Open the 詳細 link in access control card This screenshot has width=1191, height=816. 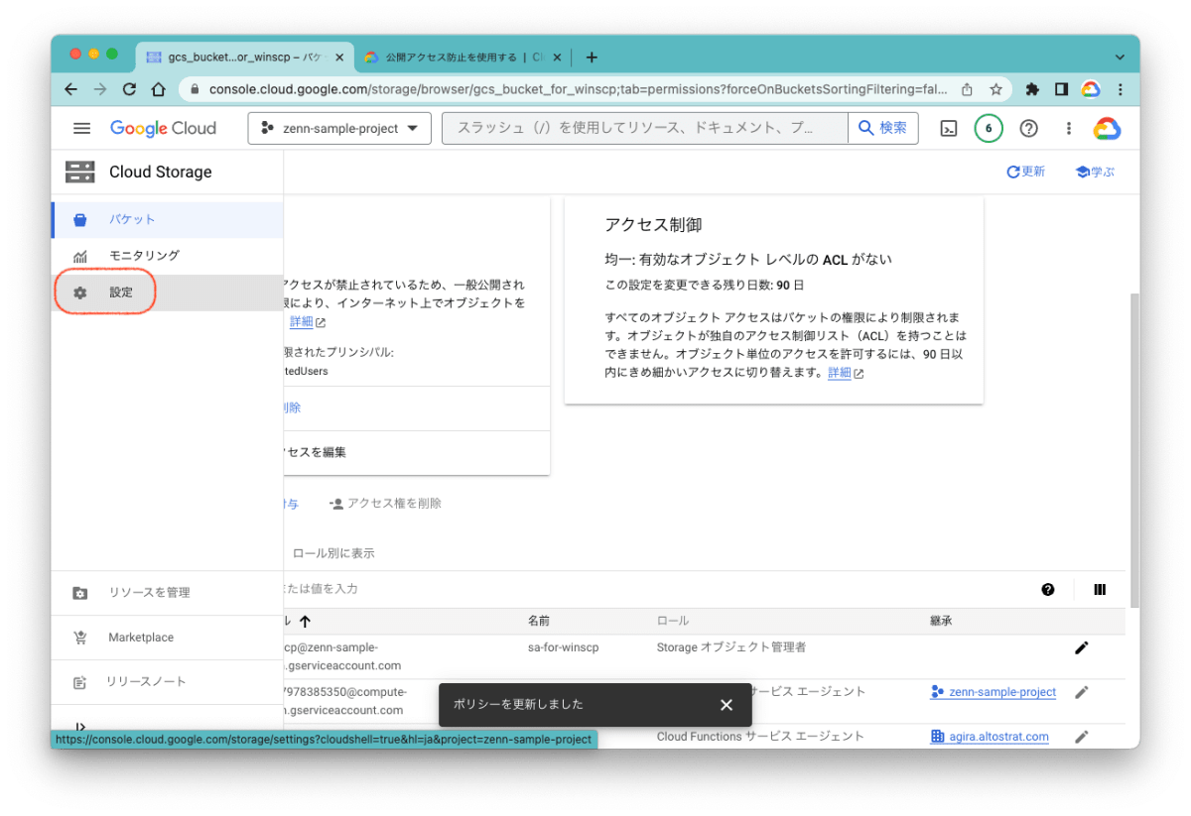coord(840,373)
